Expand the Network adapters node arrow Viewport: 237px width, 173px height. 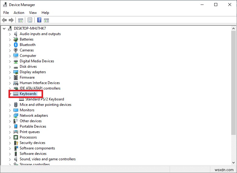10,116
